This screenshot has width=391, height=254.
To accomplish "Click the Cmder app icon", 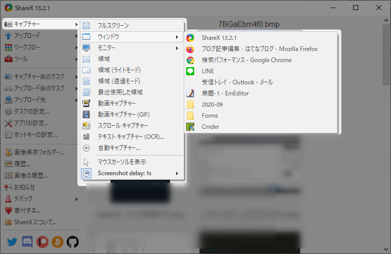I will (190, 127).
